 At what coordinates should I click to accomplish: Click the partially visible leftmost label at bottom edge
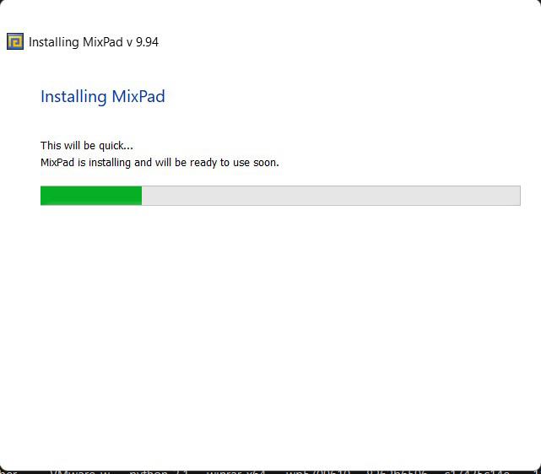pos(8,471)
